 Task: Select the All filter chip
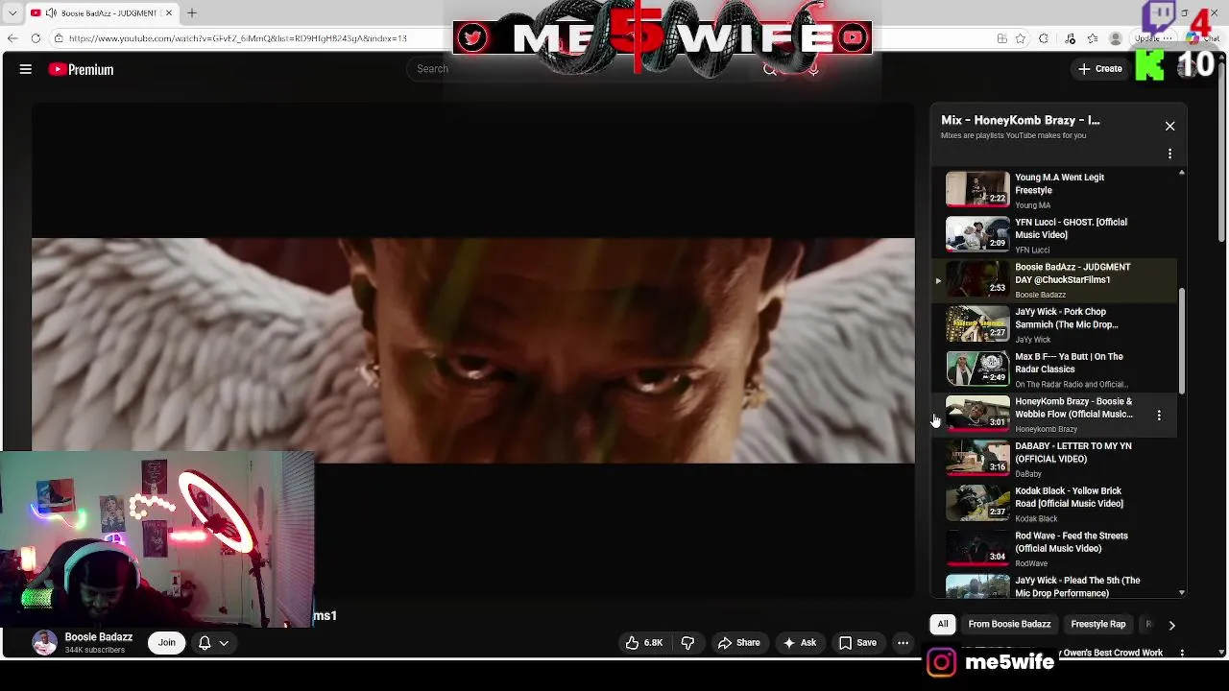coord(943,625)
